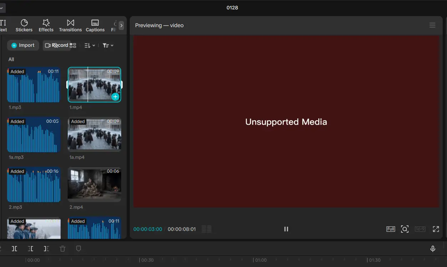447x267 pixels.
Task: Click the marker shield icon above the timeline
Action: 79,249
